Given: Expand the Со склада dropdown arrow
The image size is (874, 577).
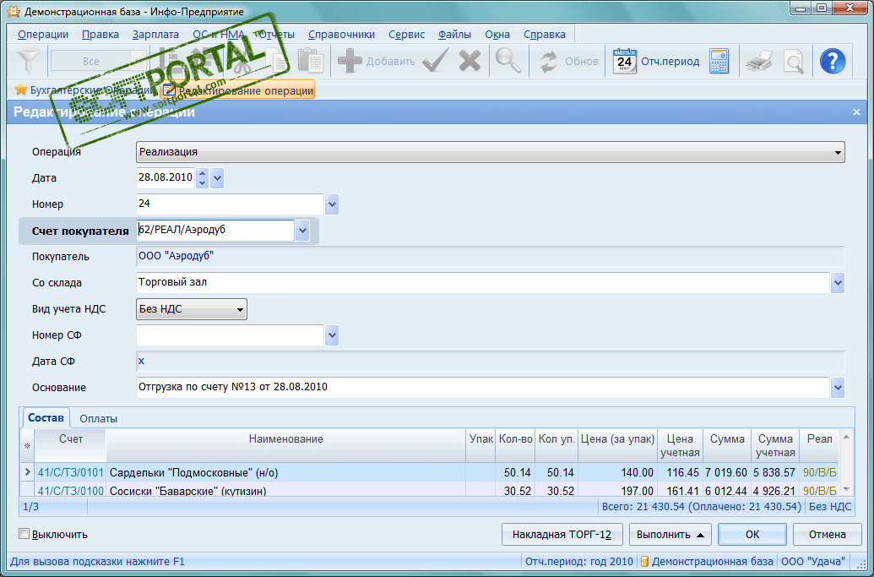Looking at the screenshot, I should click(838, 283).
